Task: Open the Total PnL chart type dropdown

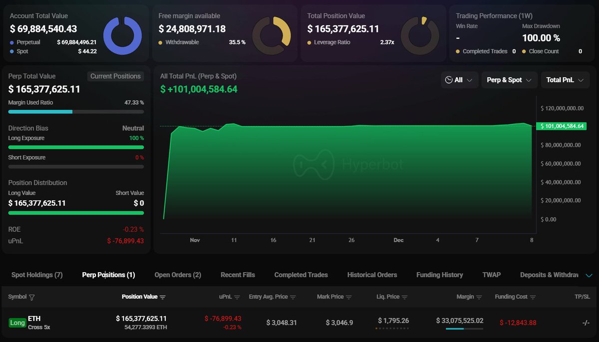Action: pyautogui.click(x=565, y=80)
